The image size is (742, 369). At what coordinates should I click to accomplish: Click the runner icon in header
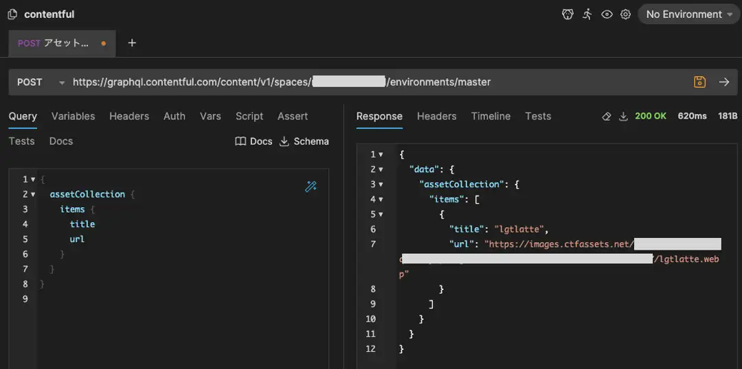pos(587,14)
